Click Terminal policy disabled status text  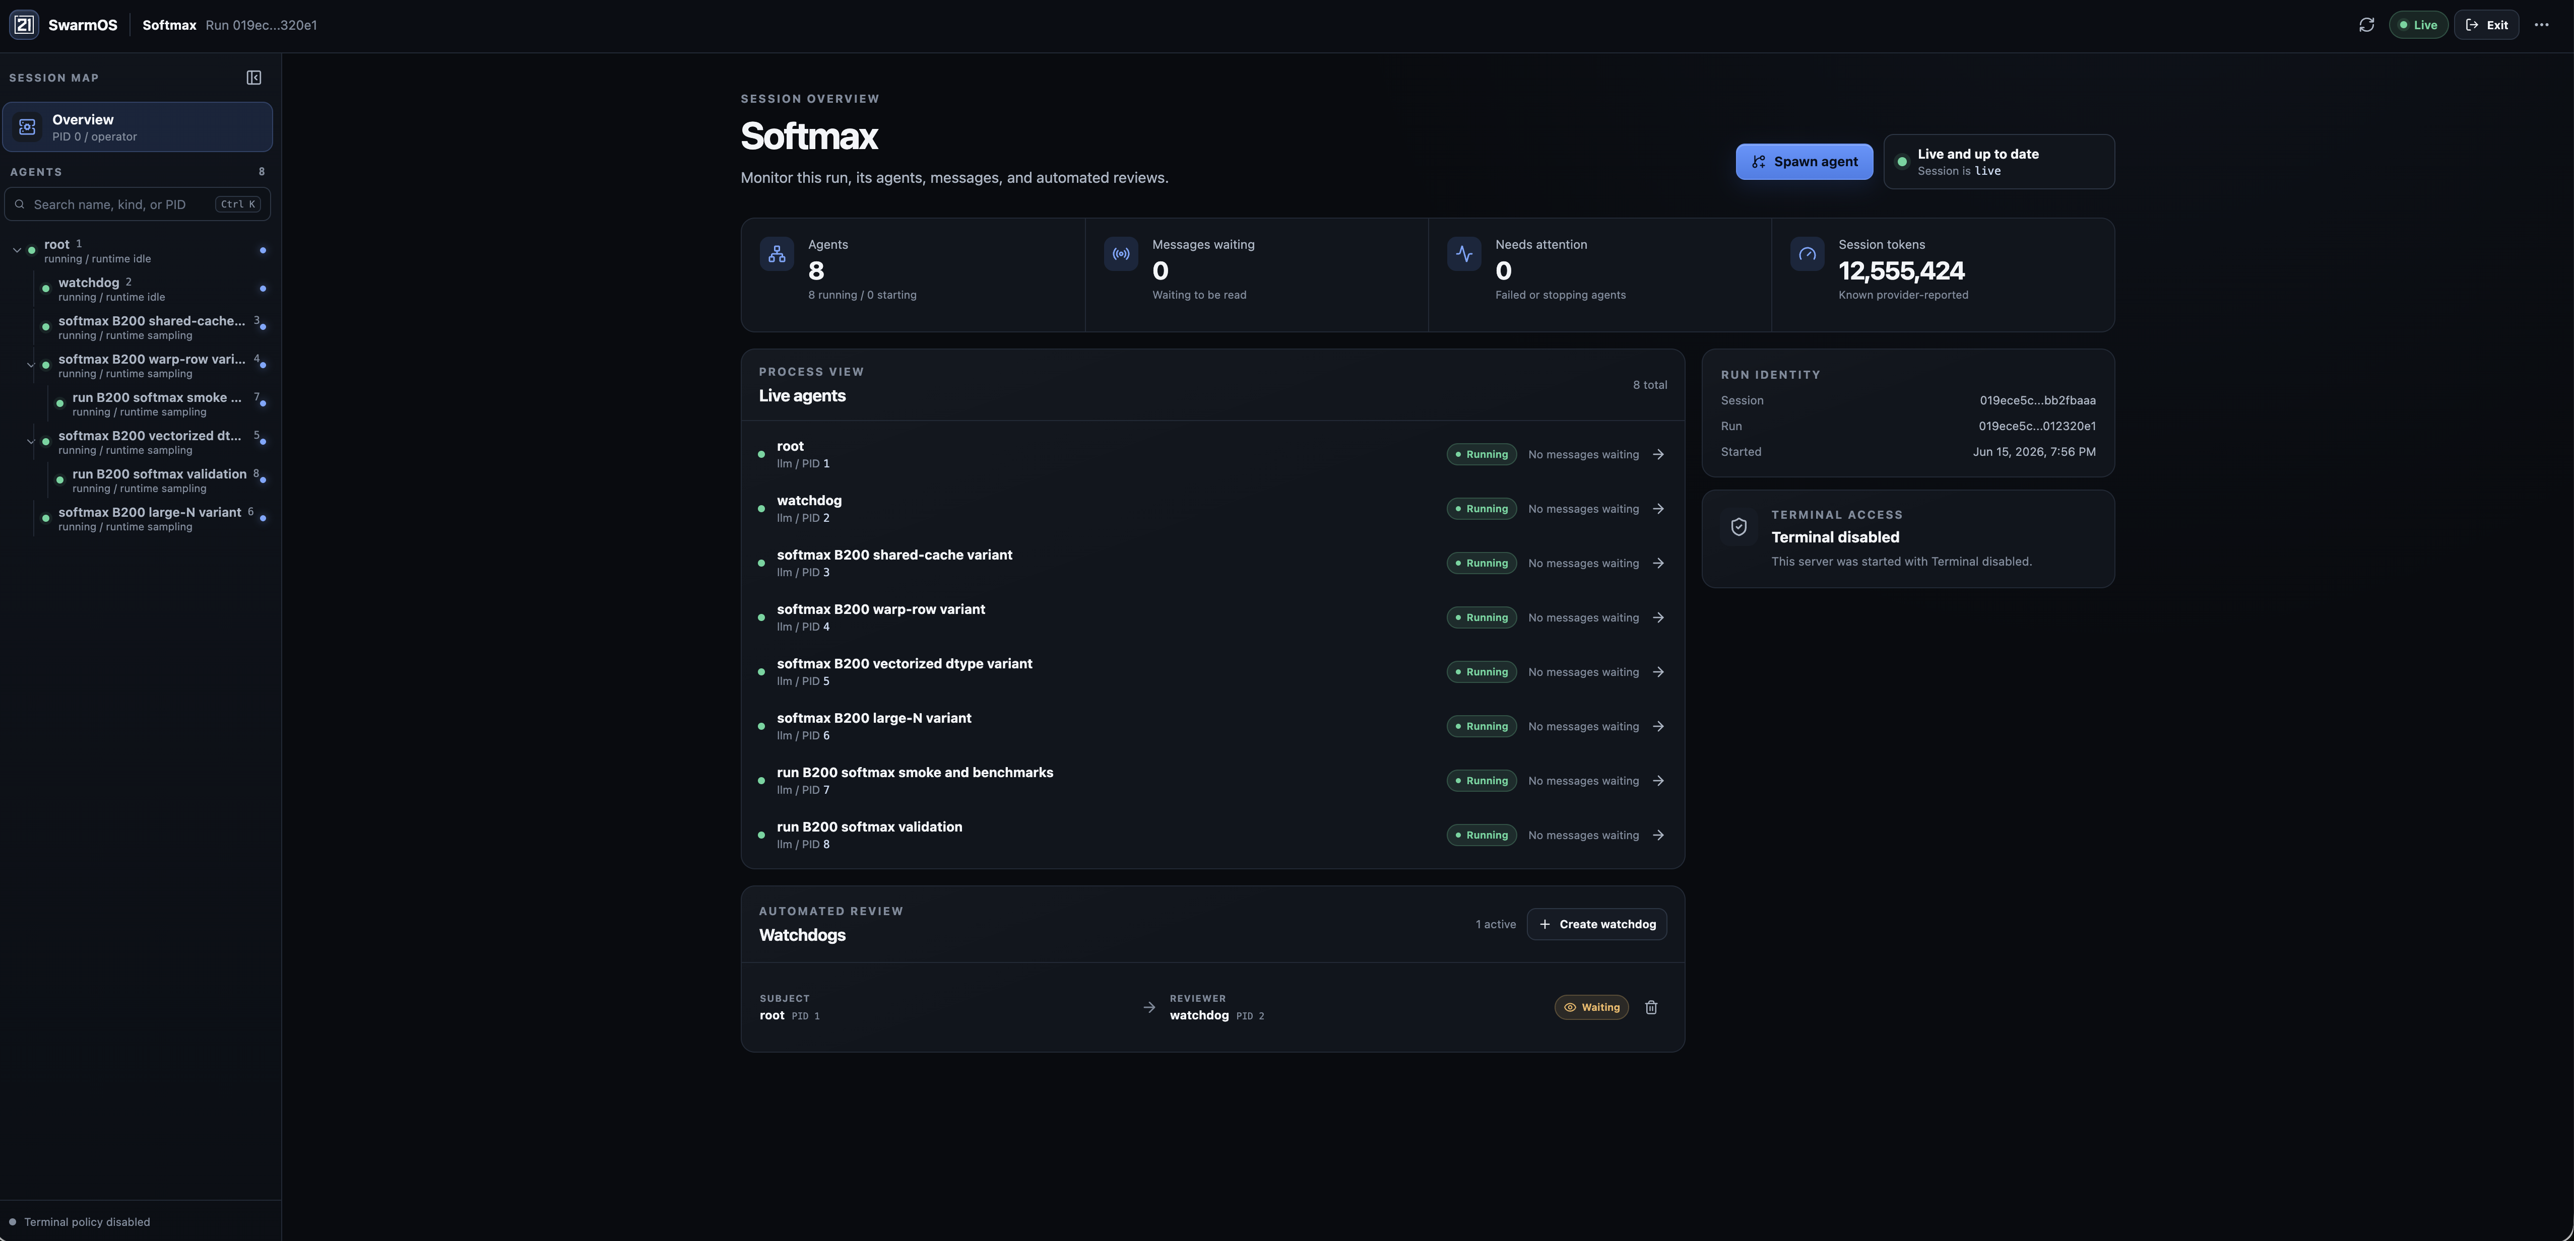click(x=87, y=1222)
